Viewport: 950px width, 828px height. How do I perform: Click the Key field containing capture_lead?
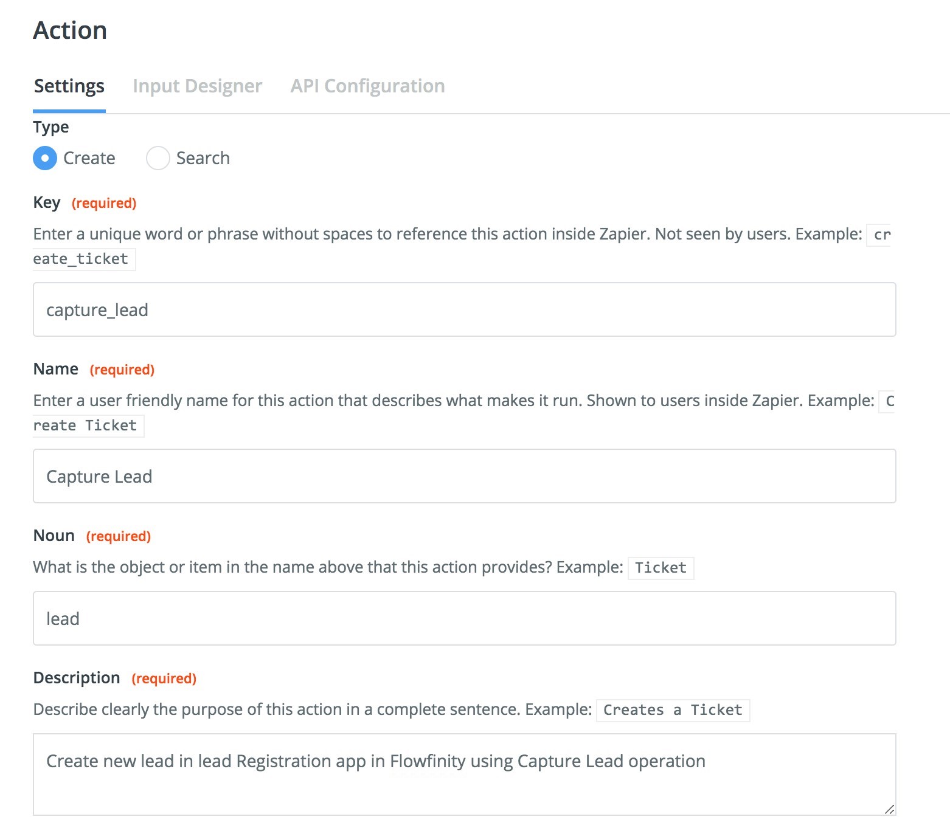(x=464, y=309)
